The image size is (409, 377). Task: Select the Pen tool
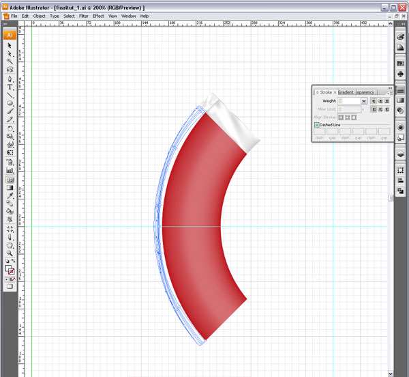pos(10,79)
